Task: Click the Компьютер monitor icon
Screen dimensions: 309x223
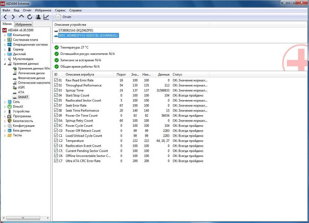Action: (x=10, y=35)
